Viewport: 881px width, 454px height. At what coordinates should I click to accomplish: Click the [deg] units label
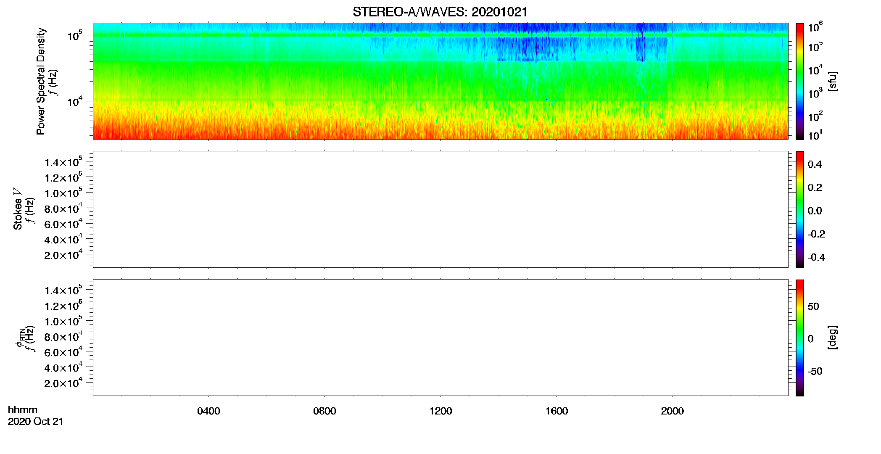click(833, 338)
